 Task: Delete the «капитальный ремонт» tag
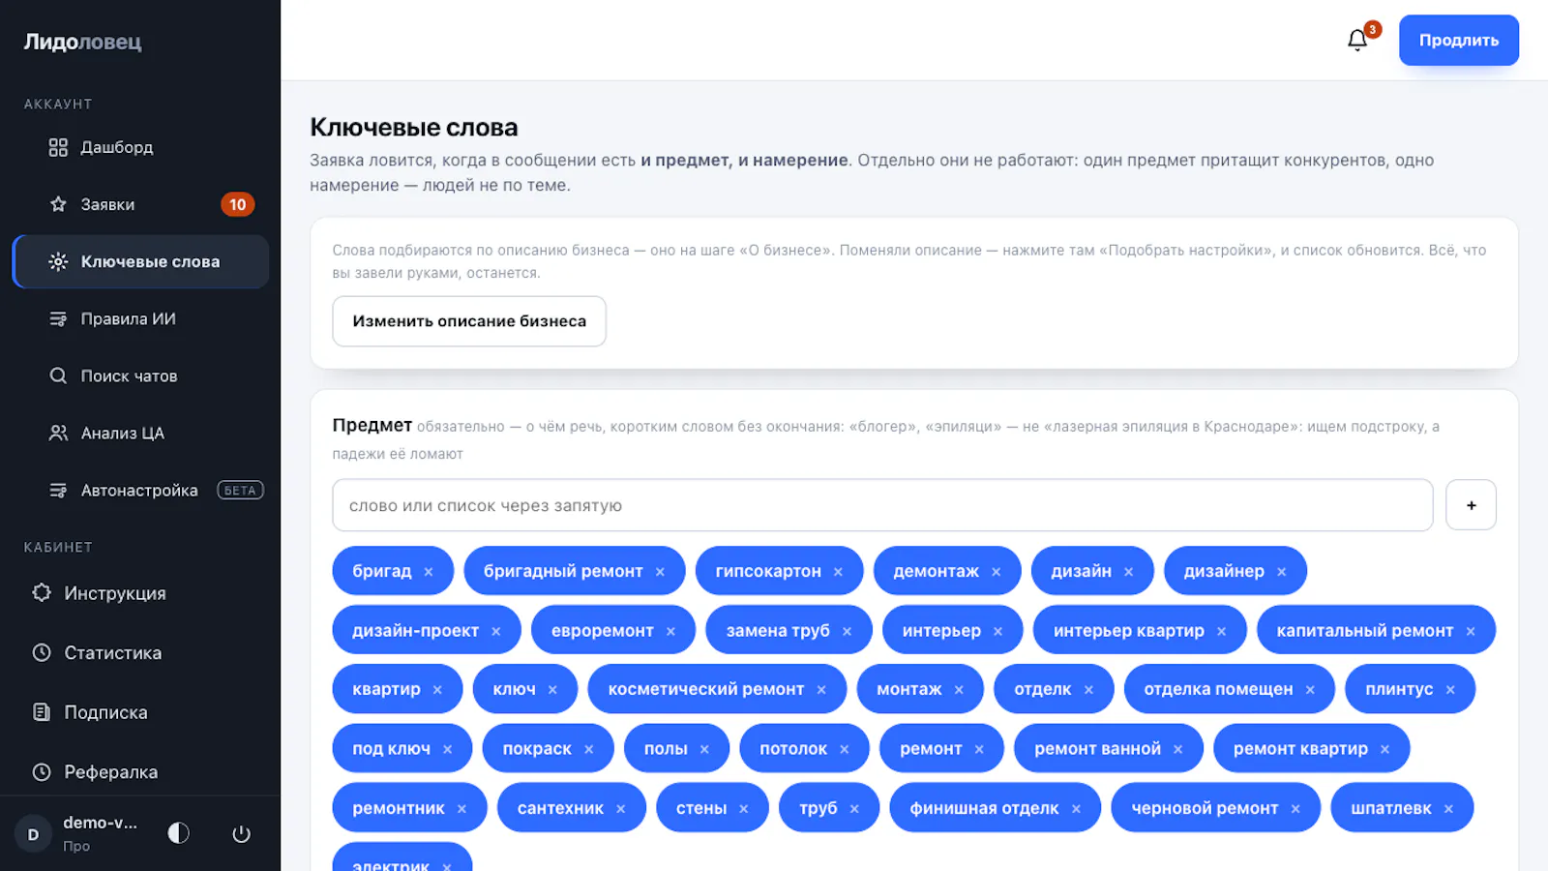[x=1471, y=631]
